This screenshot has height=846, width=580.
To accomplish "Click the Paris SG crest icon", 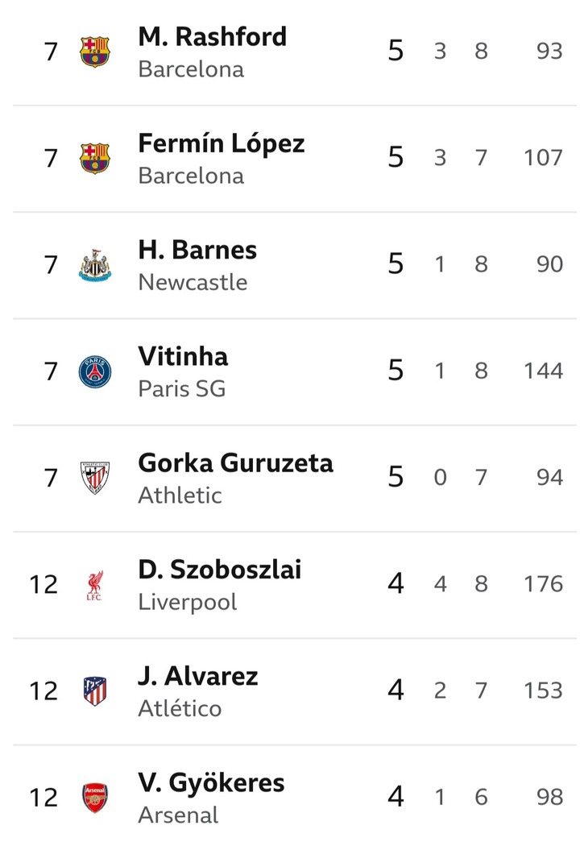I will [x=95, y=371].
